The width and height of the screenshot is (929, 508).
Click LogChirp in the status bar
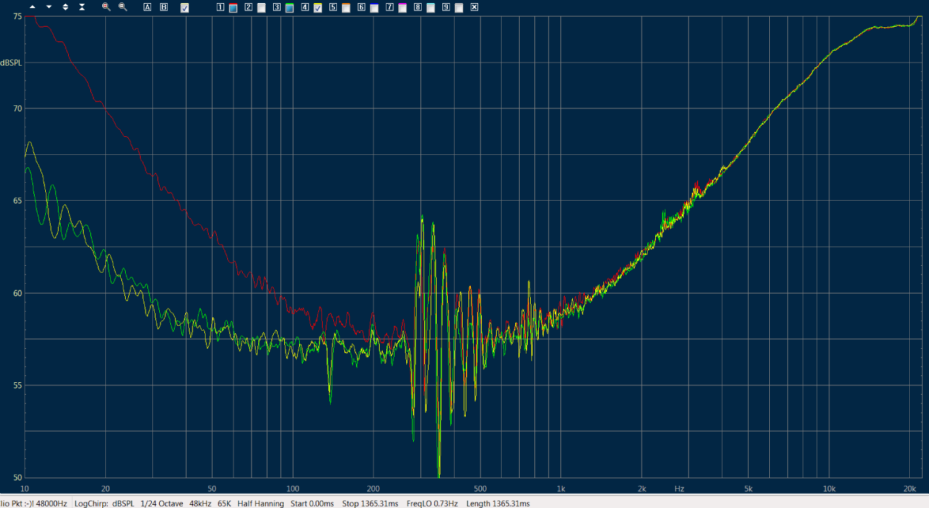pyautogui.click(x=91, y=504)
